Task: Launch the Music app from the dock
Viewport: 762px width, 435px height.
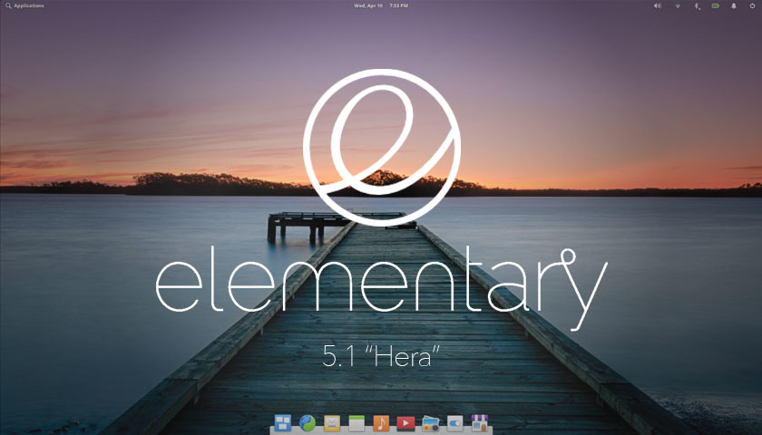Action: [381, 423]
